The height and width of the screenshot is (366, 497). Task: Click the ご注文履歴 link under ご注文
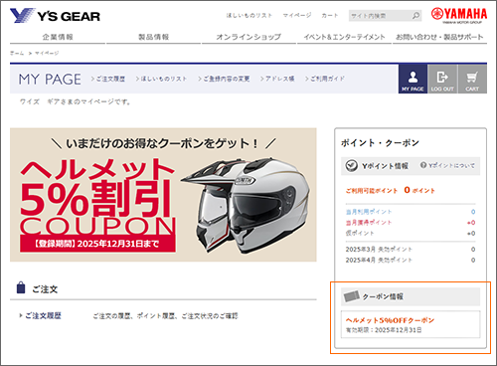43,315
